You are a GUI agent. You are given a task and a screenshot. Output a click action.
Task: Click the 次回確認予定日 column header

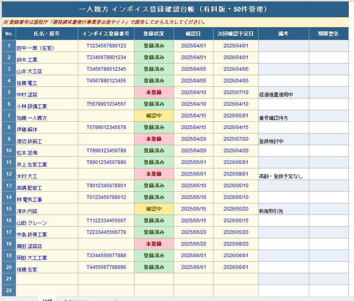coord(236,34)
